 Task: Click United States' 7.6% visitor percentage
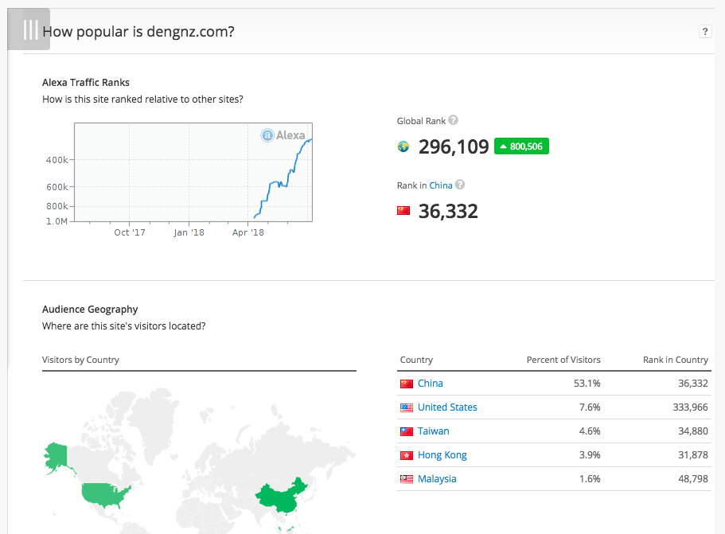click(x=590, y=407)
